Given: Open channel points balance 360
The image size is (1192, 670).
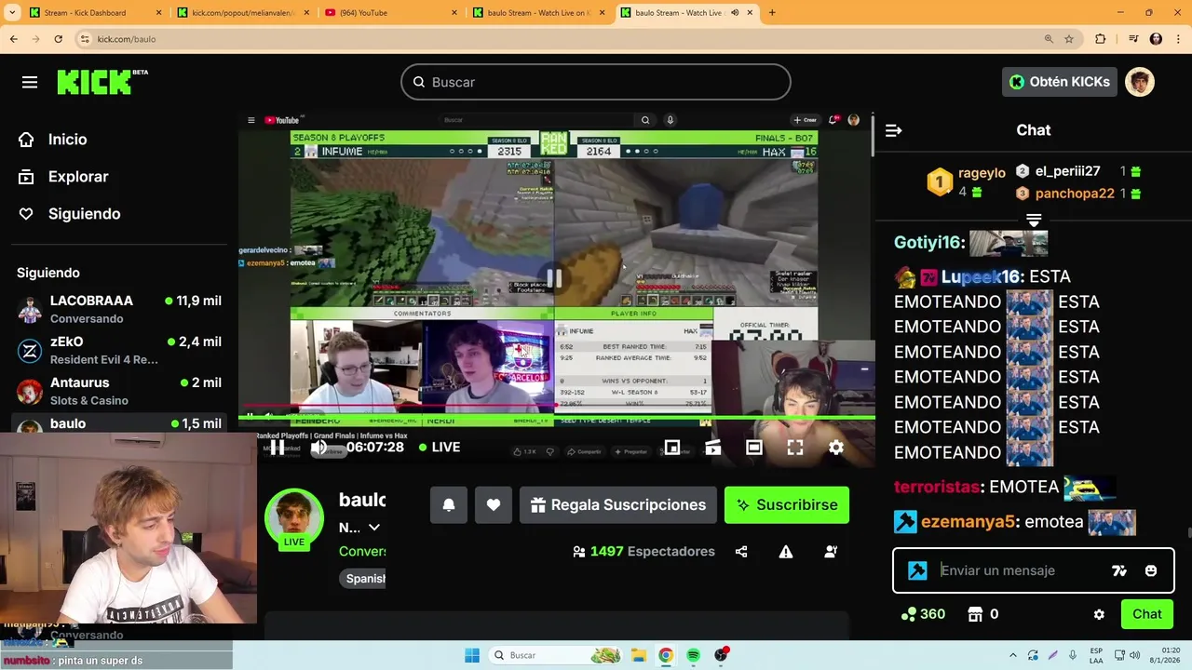Looking at the screenshot, I should 923,614.
